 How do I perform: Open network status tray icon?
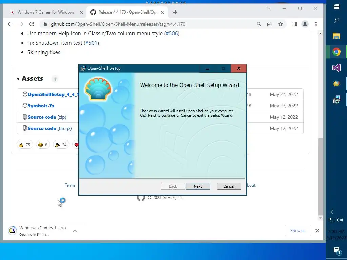(x=332, y=220)
